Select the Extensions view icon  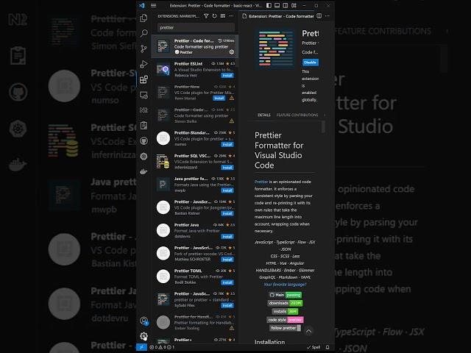pyautogui.click(x=144, y=79)
